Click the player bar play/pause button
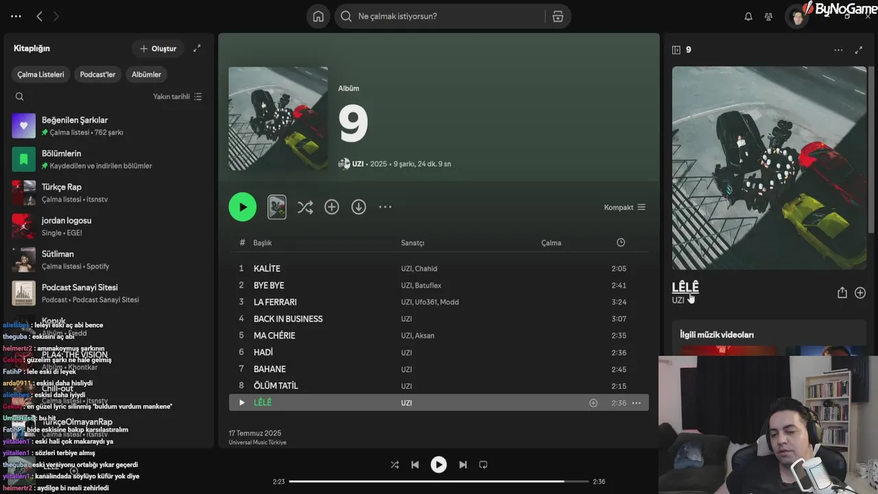The image size is (878, 494). click(x=438, y=464)
